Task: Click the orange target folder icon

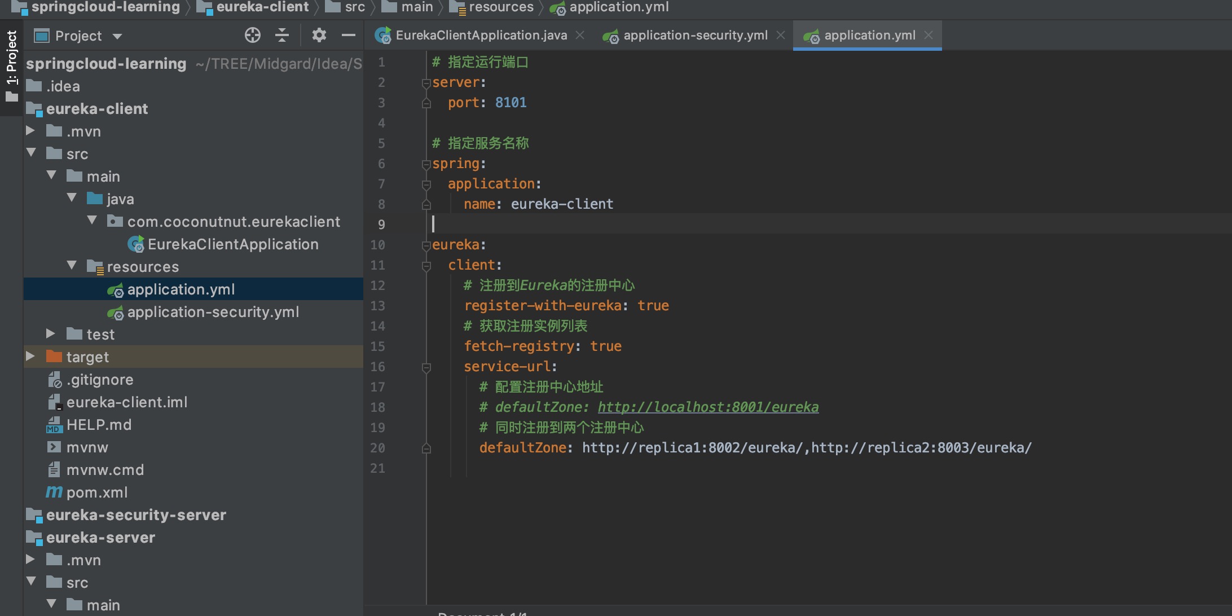Action: [x=54, y=357]
